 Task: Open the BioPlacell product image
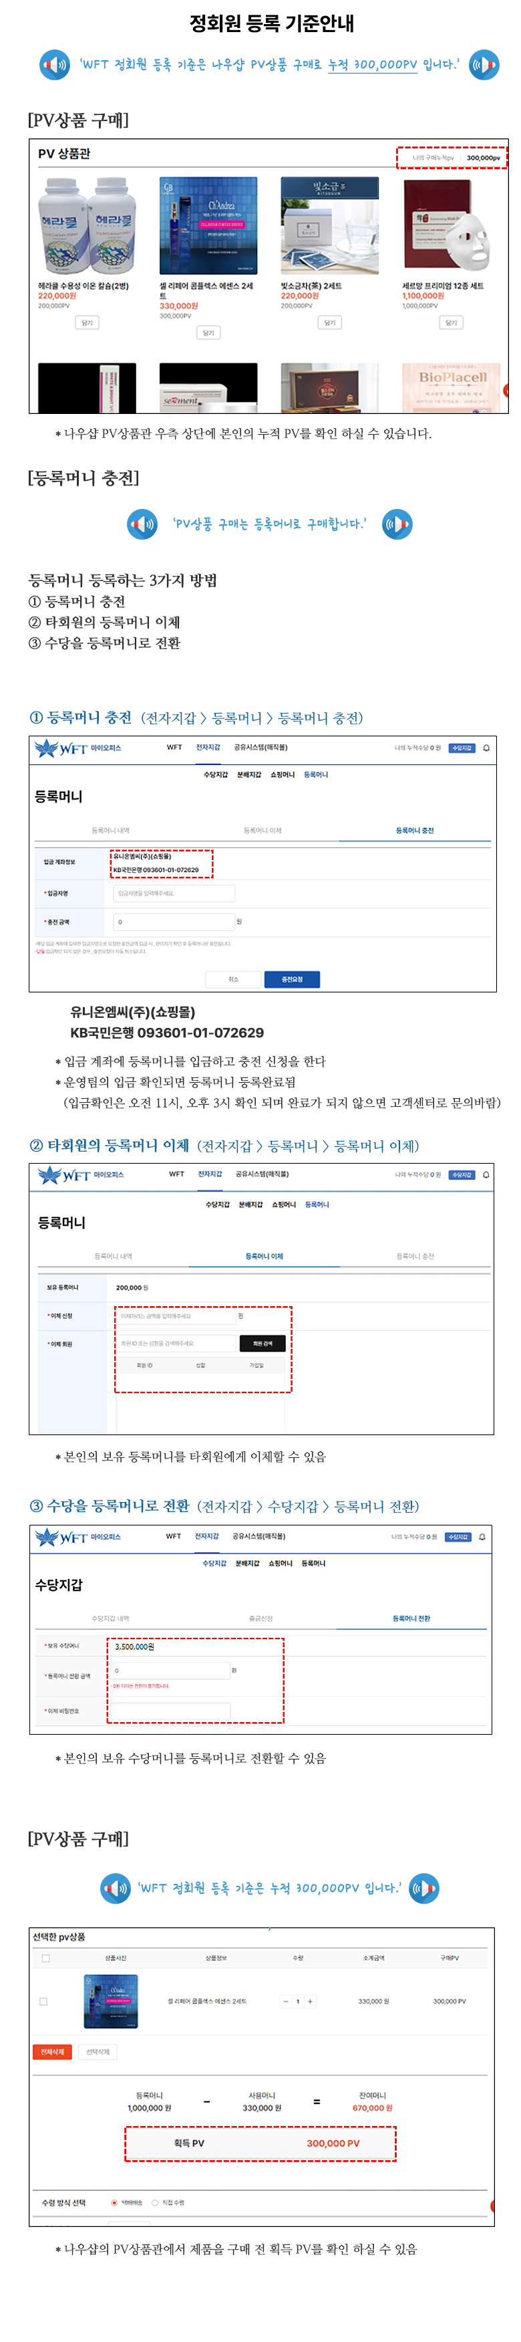pyautogui.click(x=450, y=388)
